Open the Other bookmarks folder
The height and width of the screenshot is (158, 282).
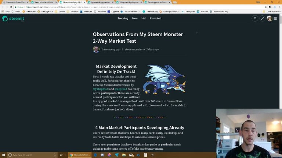[272, 11]
